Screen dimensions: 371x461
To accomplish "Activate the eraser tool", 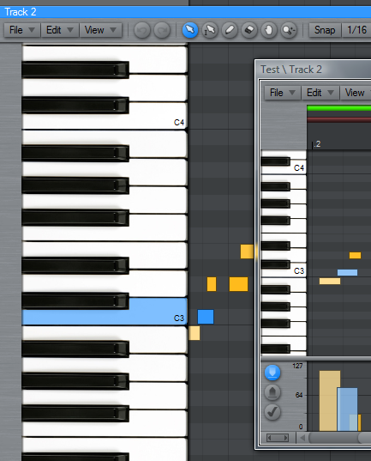I will pos(249,30).
